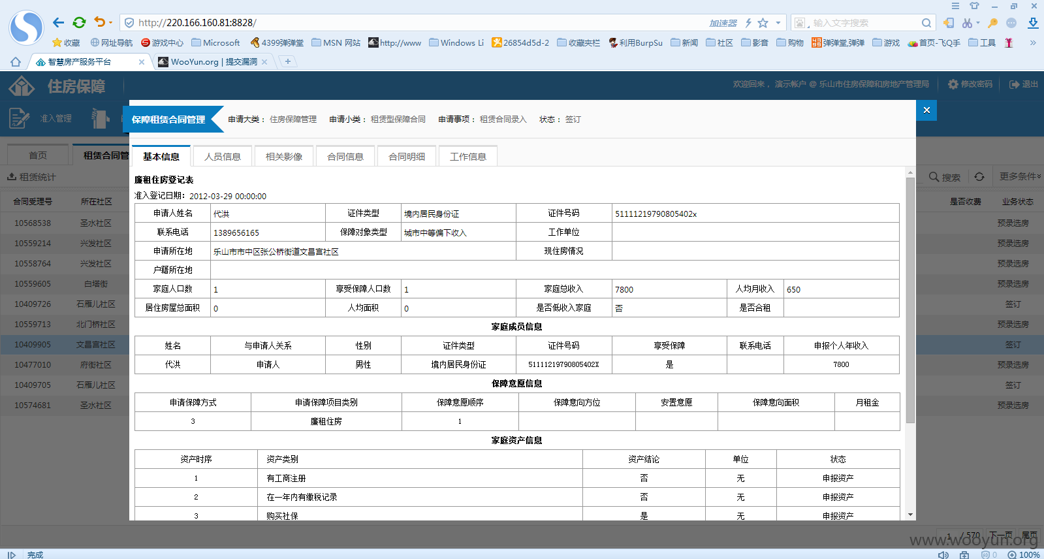
Task: Open a new browser tab
Action: pyautogui.click(x=287, y=61)
